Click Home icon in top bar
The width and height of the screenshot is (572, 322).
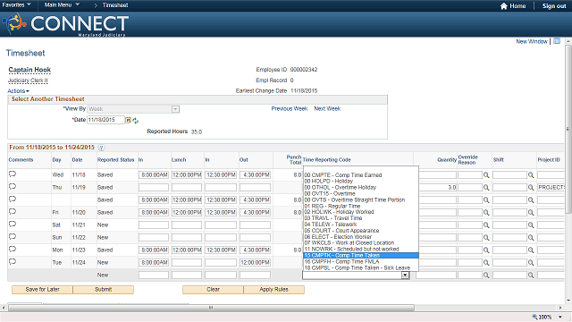(504, 6)
